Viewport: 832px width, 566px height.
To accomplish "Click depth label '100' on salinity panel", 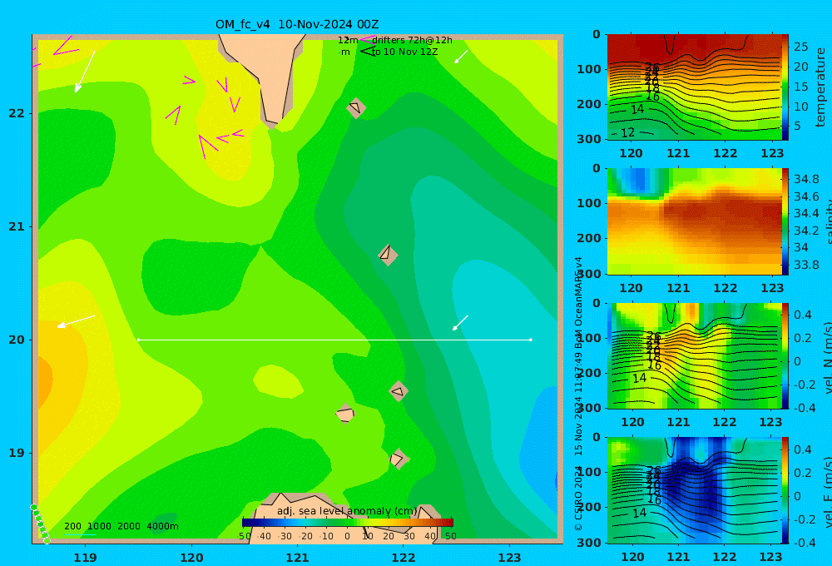I will [x=589, y=203].
